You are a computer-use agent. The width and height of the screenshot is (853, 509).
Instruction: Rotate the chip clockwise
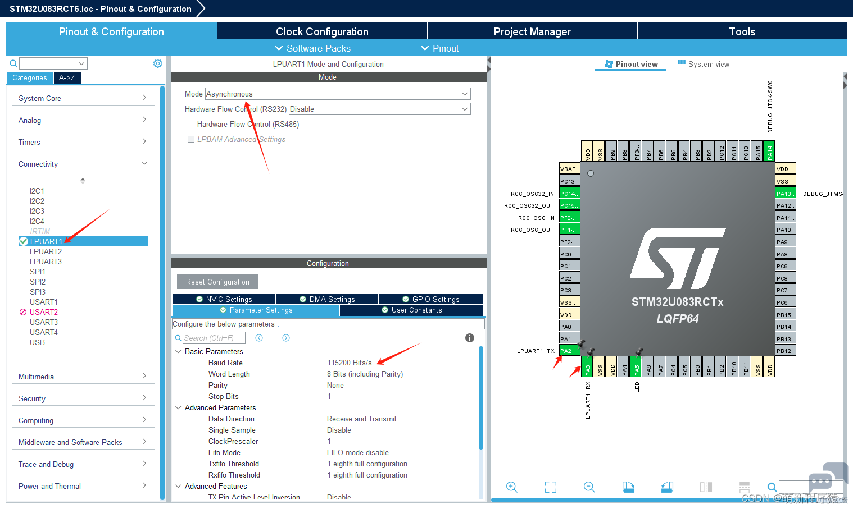coord(628,487)
